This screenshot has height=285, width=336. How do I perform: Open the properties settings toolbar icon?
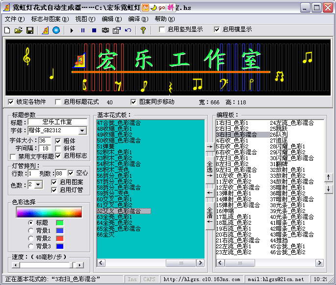[117, 30]
